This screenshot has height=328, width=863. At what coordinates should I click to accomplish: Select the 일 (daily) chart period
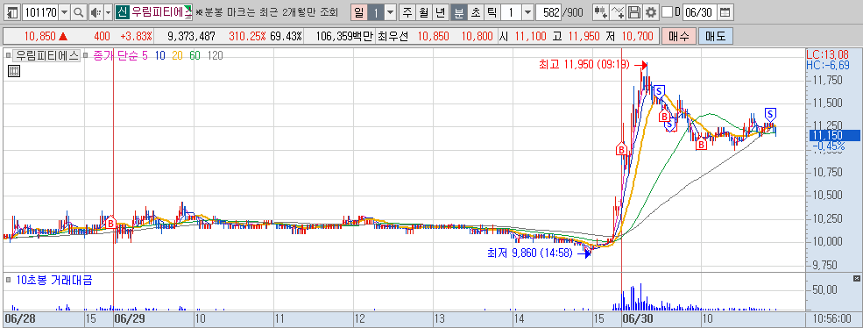tap(359, 11)
